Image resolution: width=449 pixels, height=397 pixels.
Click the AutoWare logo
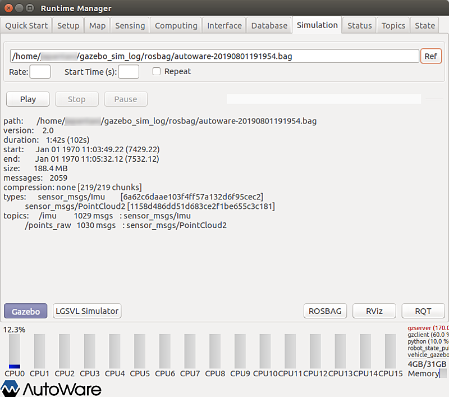click(51, 389)
